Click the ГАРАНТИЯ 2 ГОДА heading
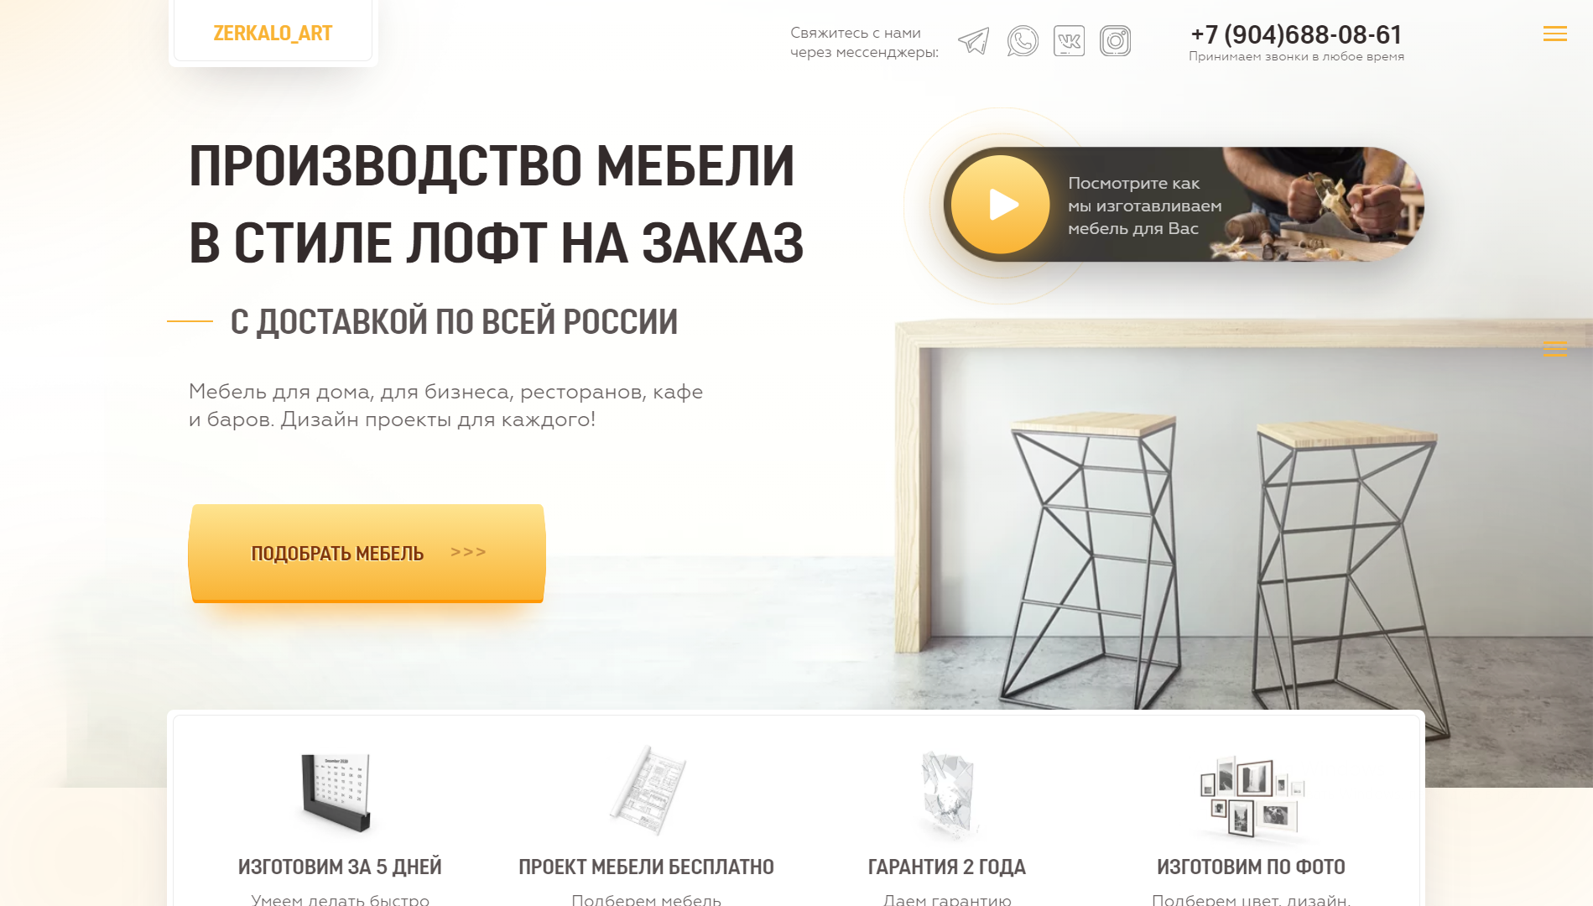The width and height of the screenshot is (1593, 906). click(947, 867)
